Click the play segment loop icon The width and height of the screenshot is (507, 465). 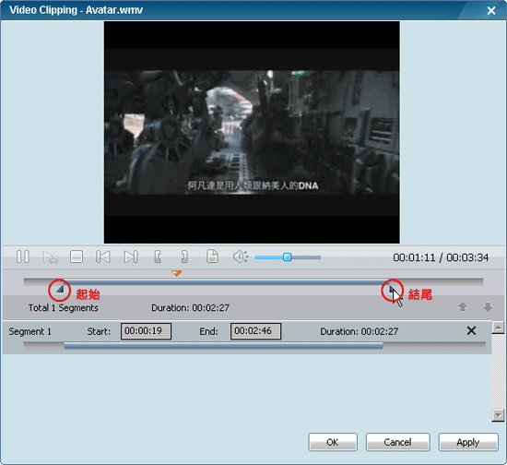click(x=50, y=257)
